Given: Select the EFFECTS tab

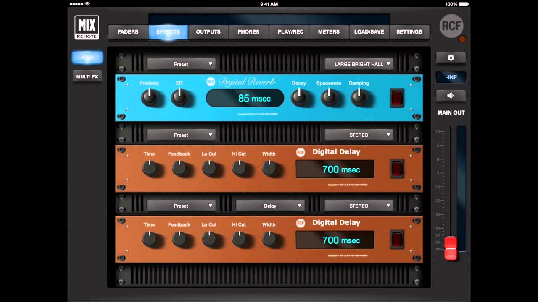Looking at the screenshot, I should coord(168,32).
